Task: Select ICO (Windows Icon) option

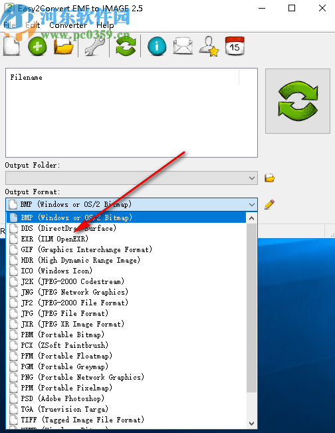Action: pyautogui.click(x=126, y=271)
